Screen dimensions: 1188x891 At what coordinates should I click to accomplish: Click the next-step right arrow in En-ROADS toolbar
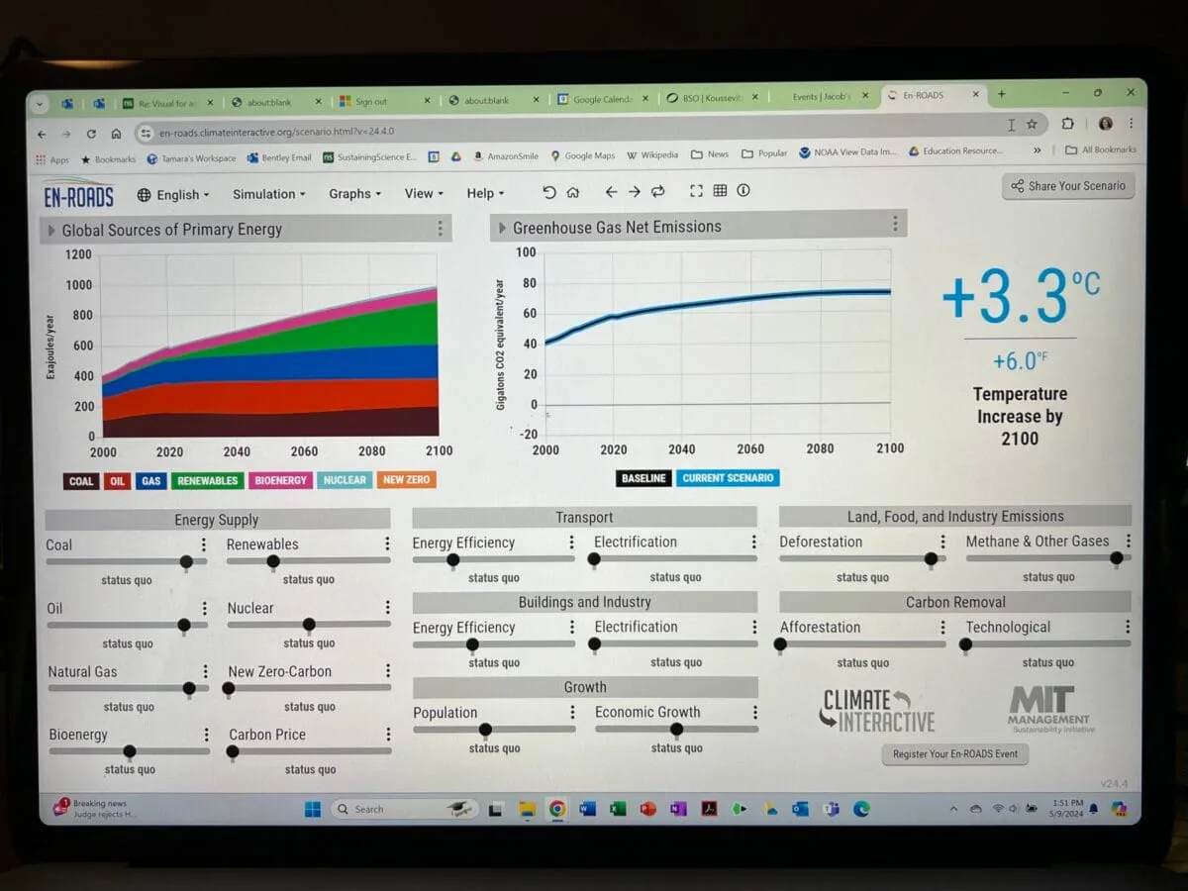pyautogui.click(x=635, y=192)
